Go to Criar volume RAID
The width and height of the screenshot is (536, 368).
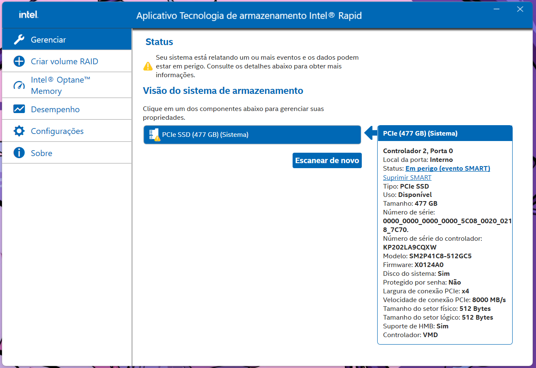(67, 61)
